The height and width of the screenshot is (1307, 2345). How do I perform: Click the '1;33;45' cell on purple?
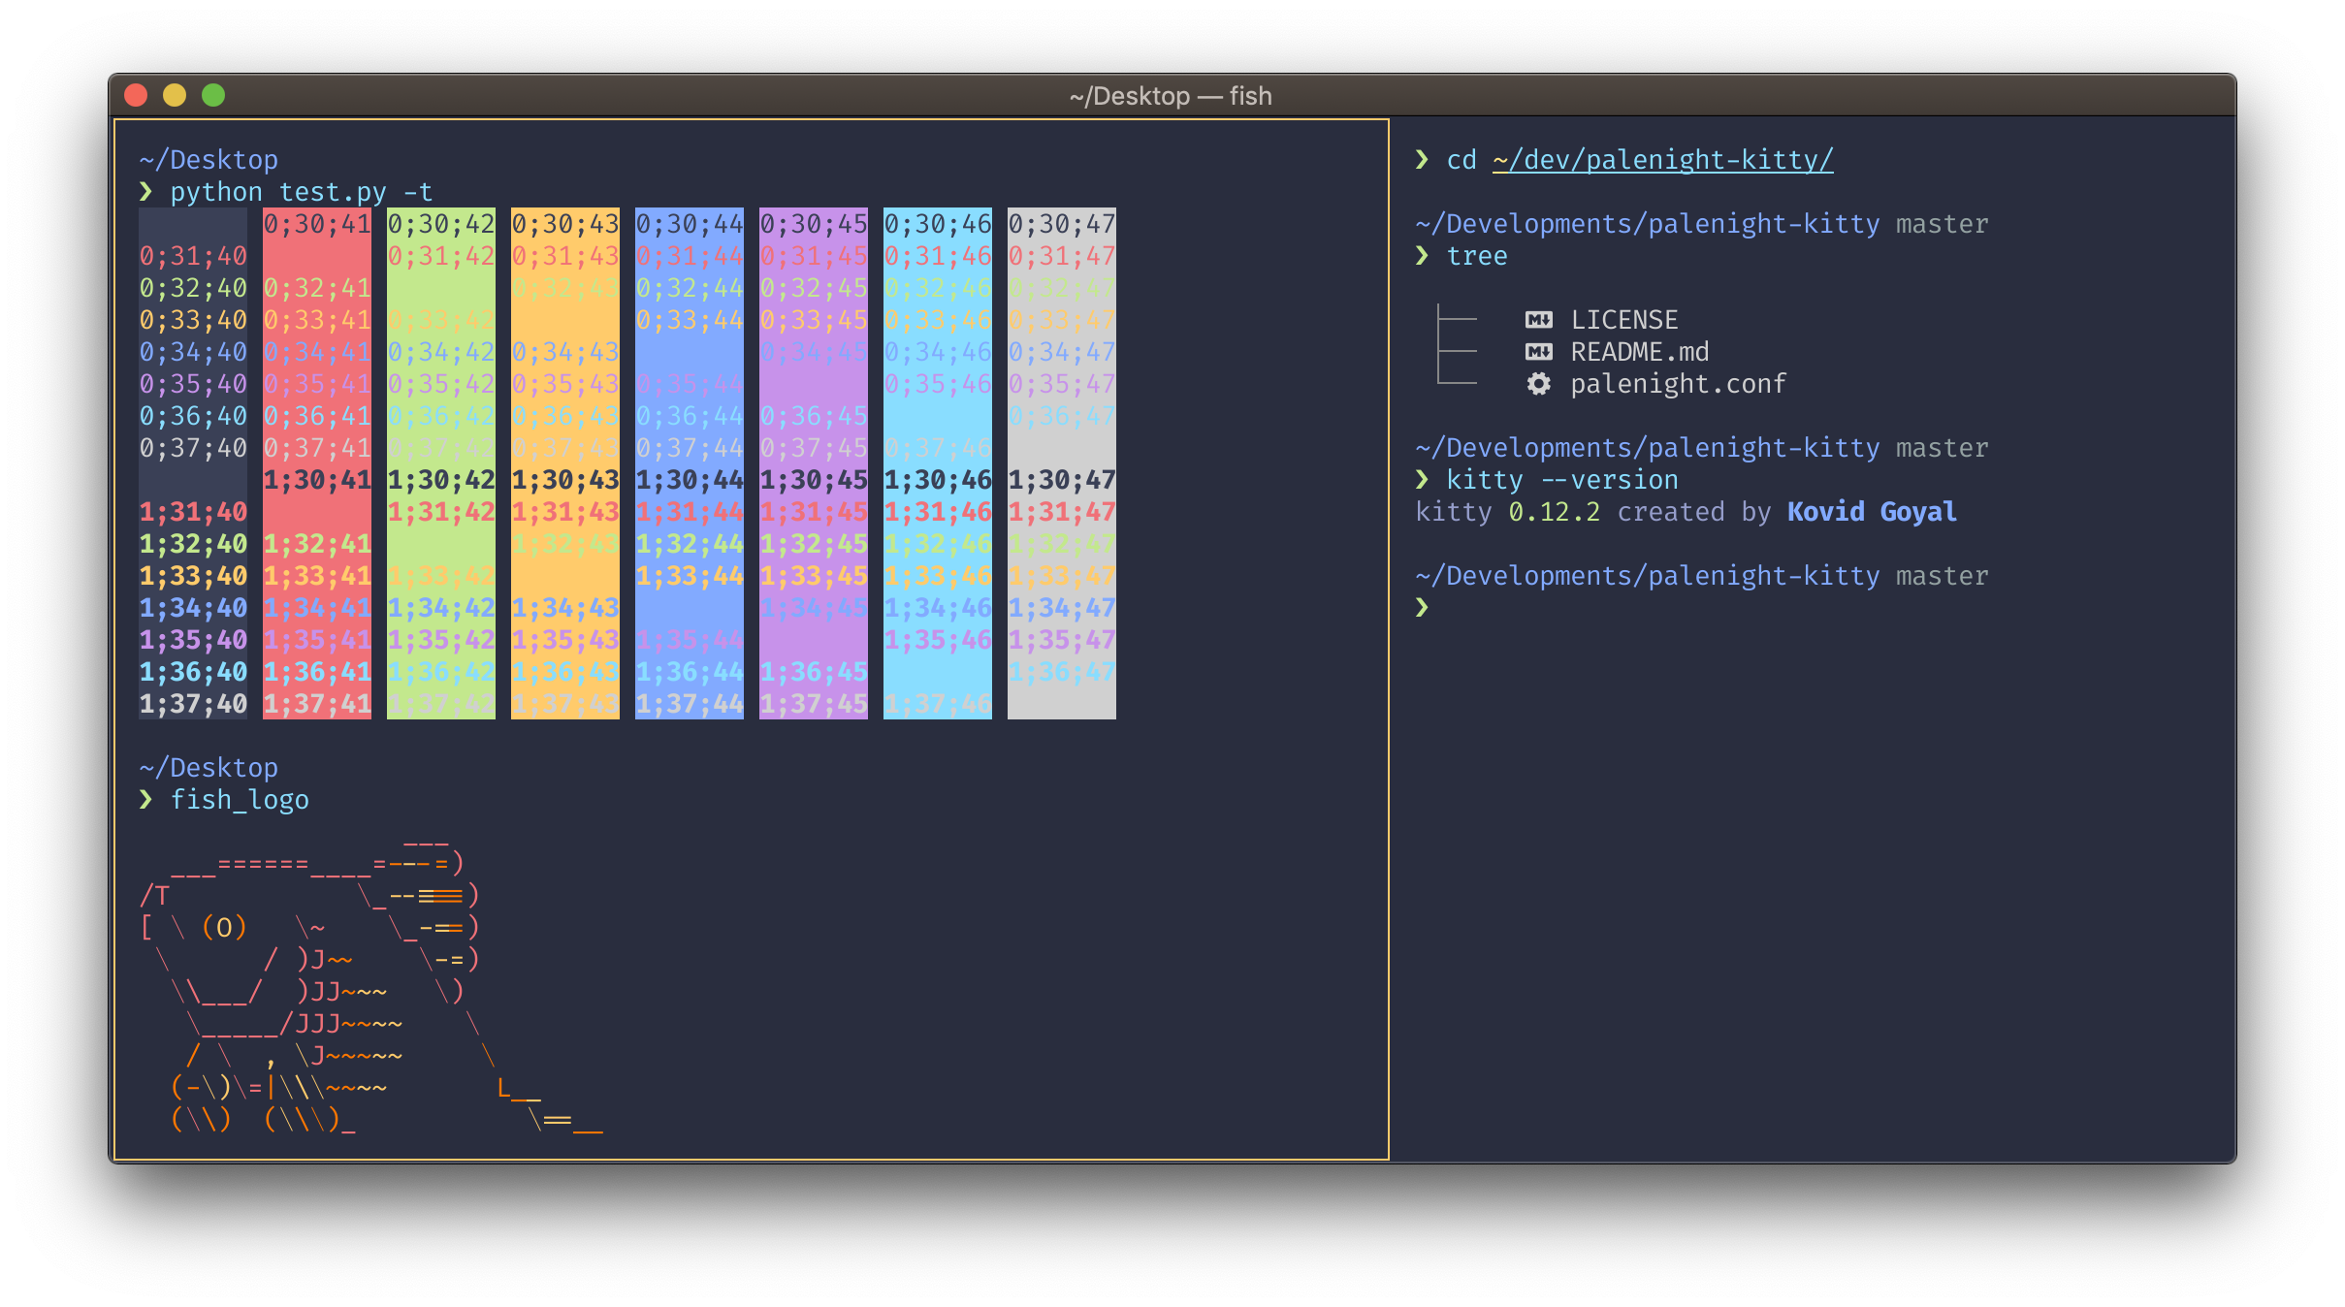814,576
